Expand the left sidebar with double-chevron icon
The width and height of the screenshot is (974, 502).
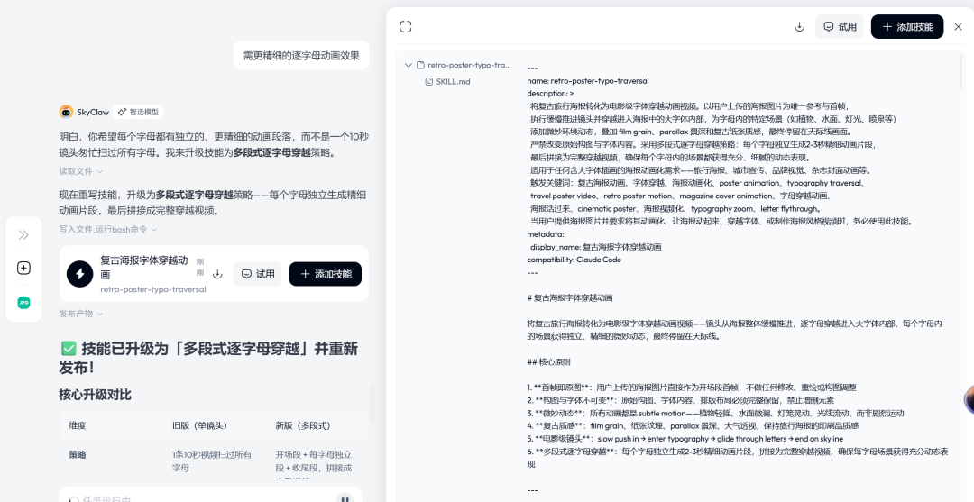click(x=23, y=234)
